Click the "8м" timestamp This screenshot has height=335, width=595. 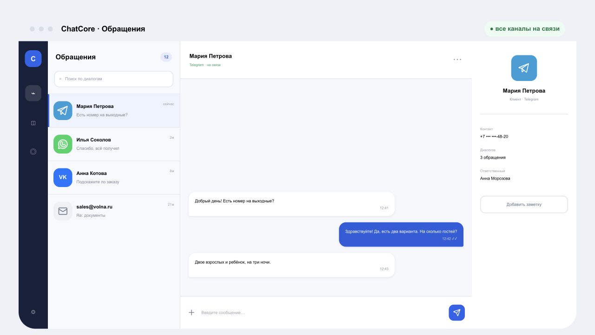click(x=172, y=171)
